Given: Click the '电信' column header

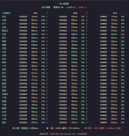Looking at the screenshot, I should click(35, 13).
